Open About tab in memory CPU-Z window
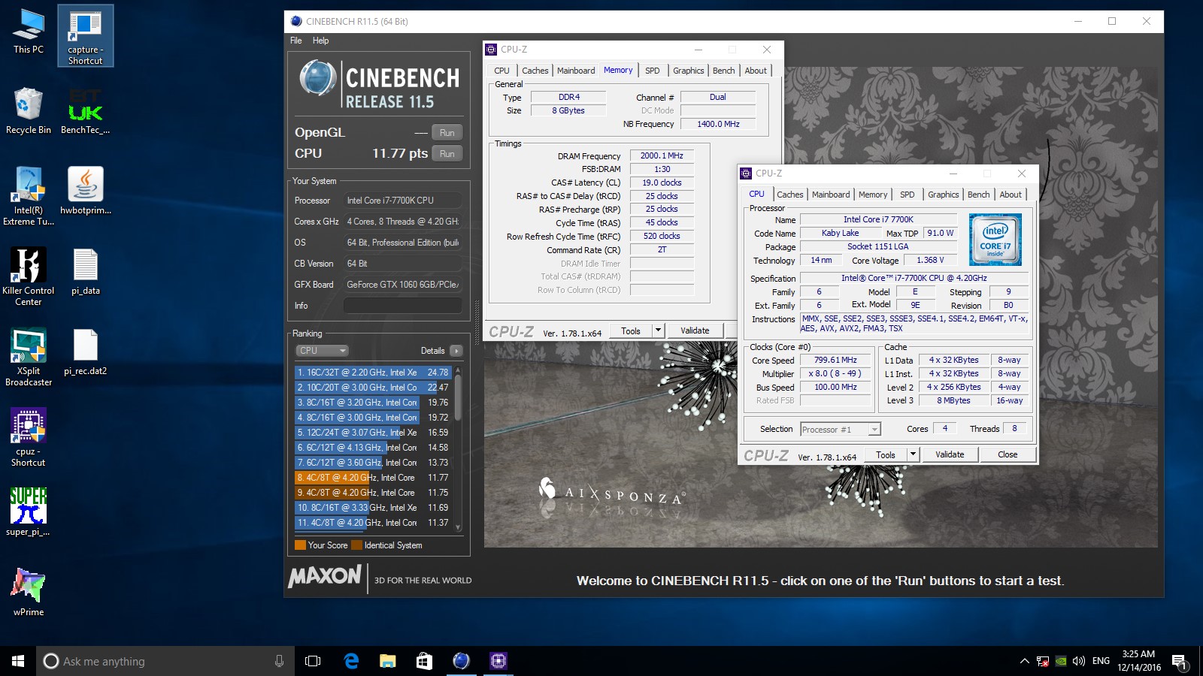 click(x=756, y=71)
